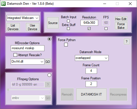Click the DATAMOSH IT button
Image resolution: width=137 pixels, height=109 pixels.
click(91, 94)
